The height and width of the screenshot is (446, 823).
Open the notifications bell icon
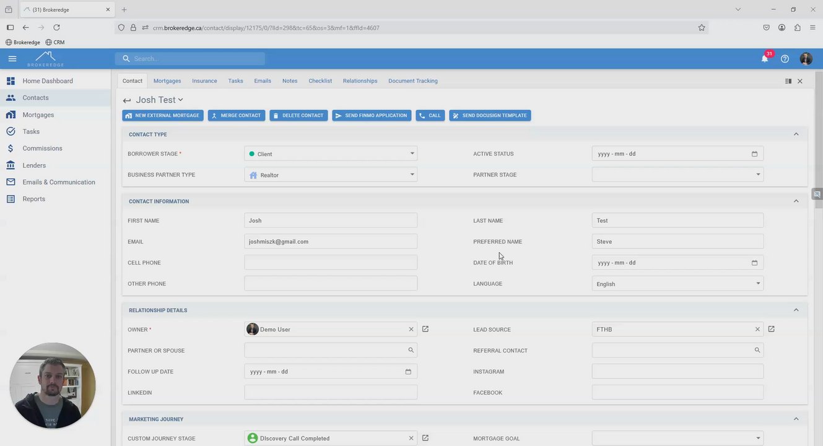click(x=765, y=58)
